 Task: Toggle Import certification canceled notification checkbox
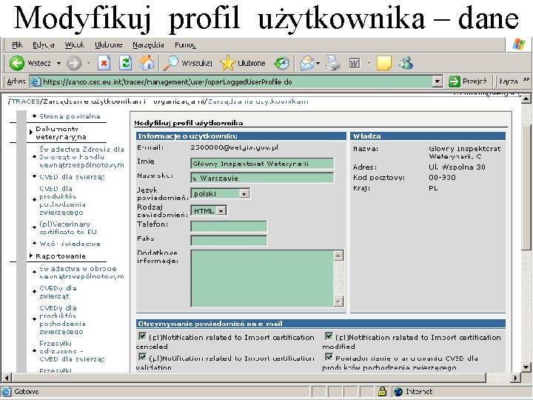(x=142, y=336)
